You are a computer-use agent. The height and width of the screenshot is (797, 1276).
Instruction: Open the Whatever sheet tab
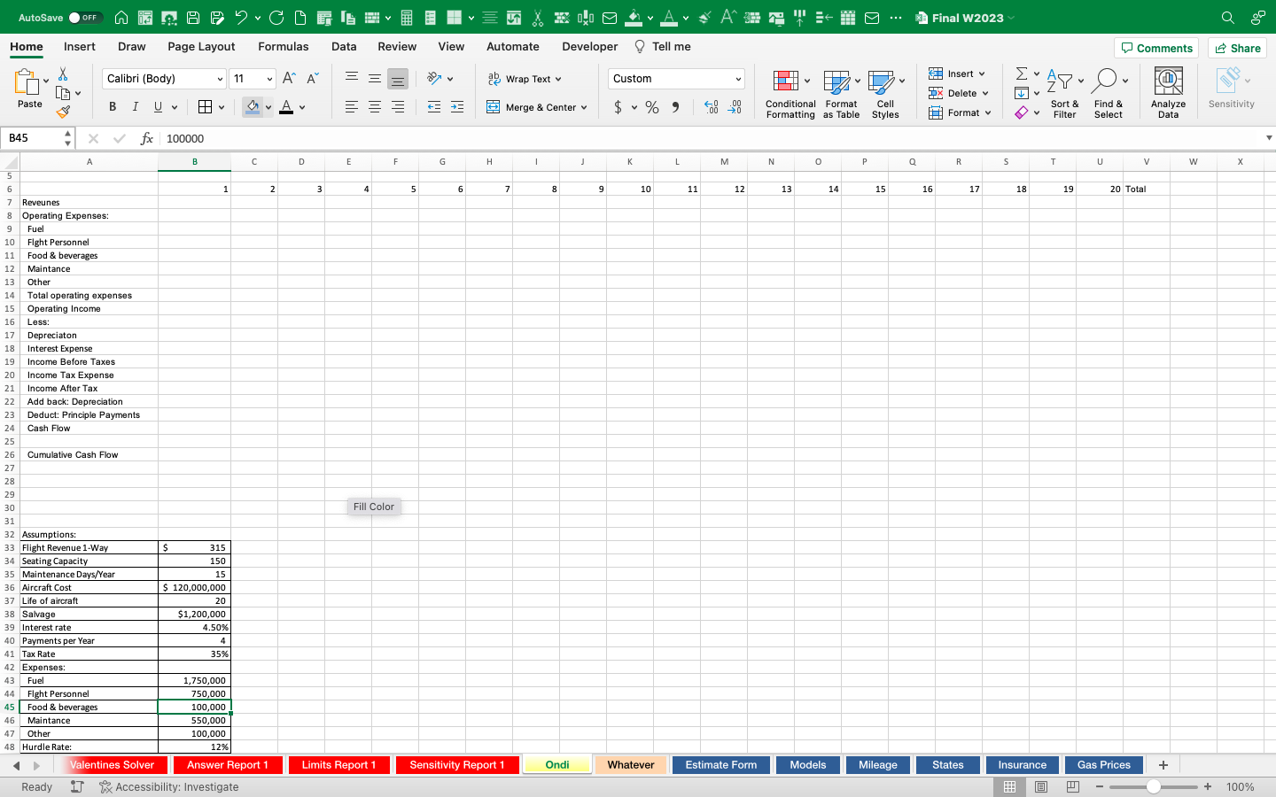pos(631,765)
